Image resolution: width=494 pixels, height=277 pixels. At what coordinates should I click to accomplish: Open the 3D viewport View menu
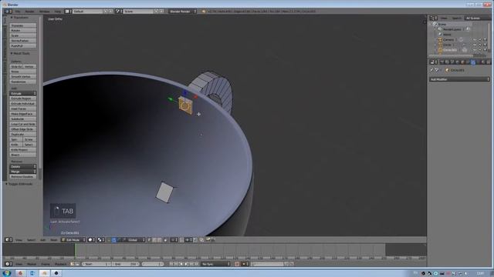[x=19, y=240]
